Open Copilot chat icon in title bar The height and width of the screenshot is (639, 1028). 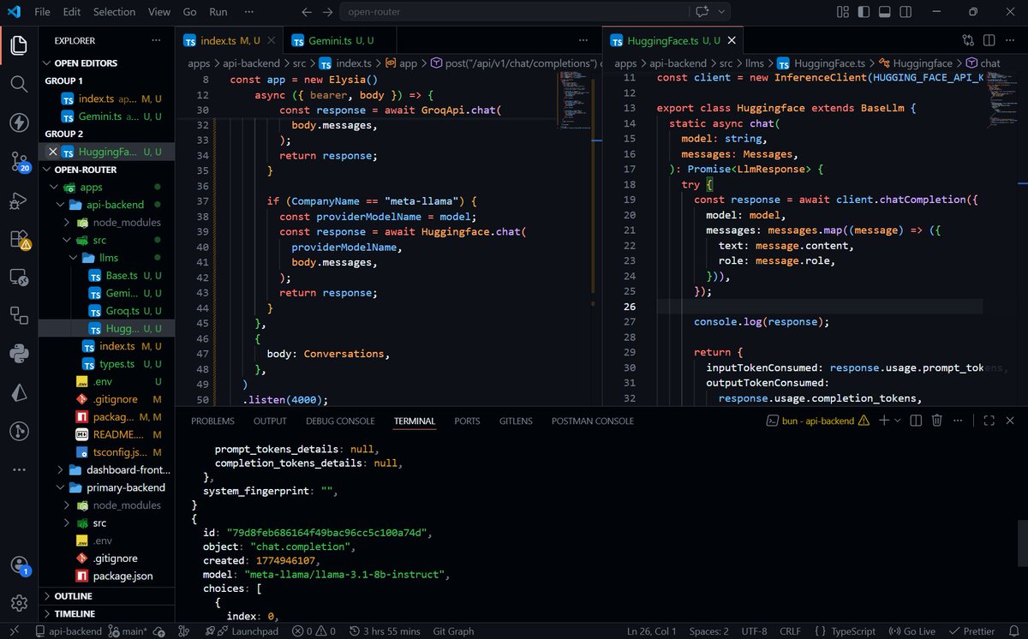click(703, 12)
